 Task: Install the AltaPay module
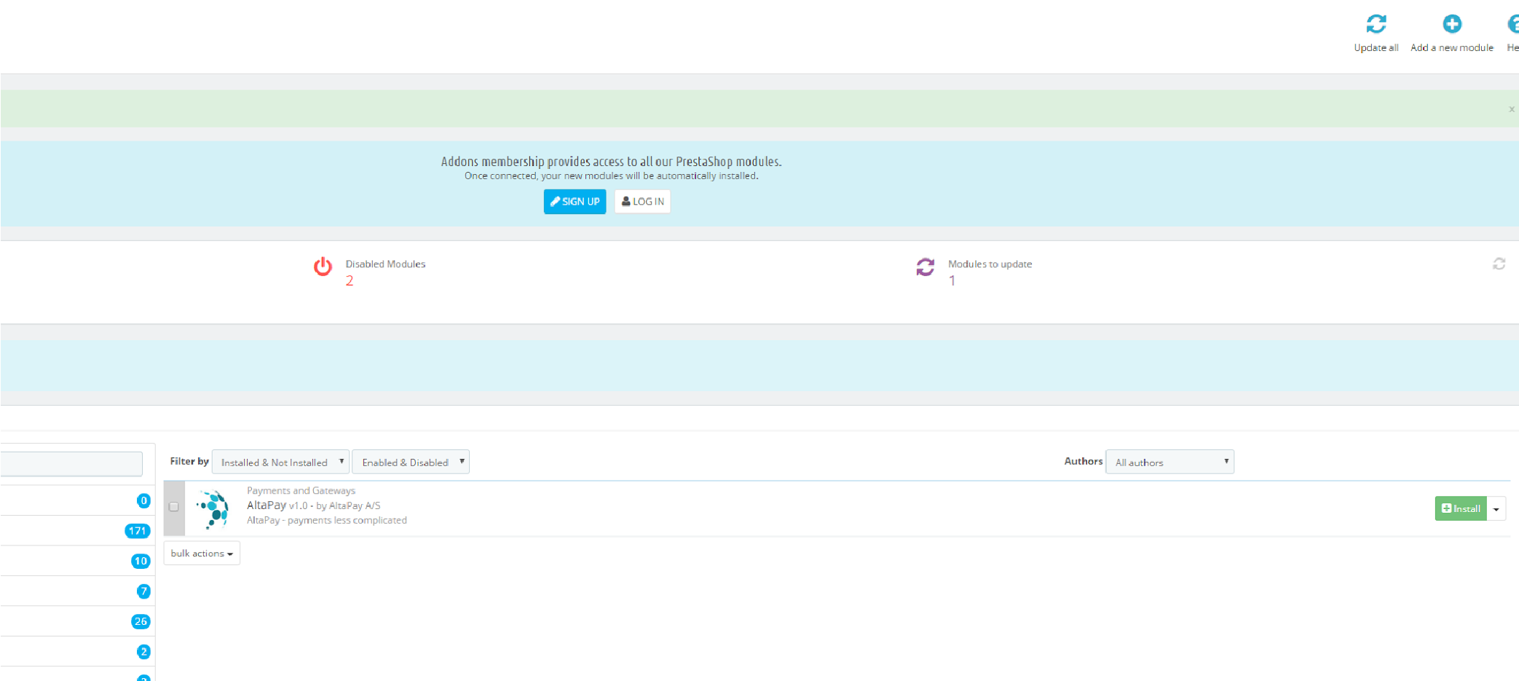tap(1460, 508)
